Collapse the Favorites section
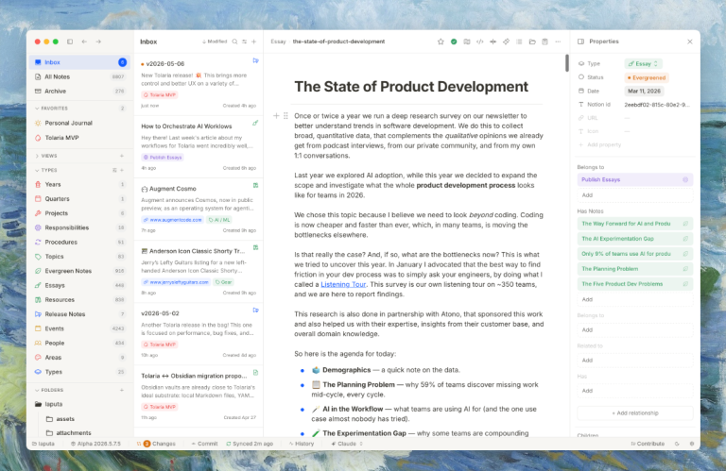This screenshot has width=726, height=471. (x=37, y=109)
